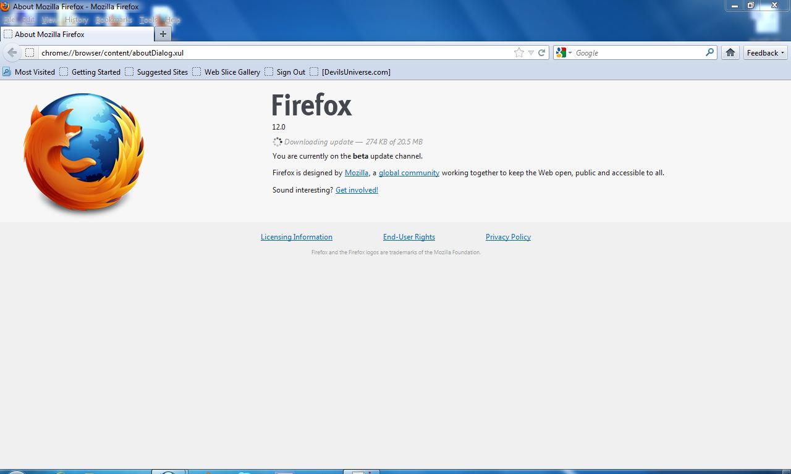Click the 12.0 version number
The width and height of the screenshot is (791, 474).
pyautogui.click(x=279, y=127)
